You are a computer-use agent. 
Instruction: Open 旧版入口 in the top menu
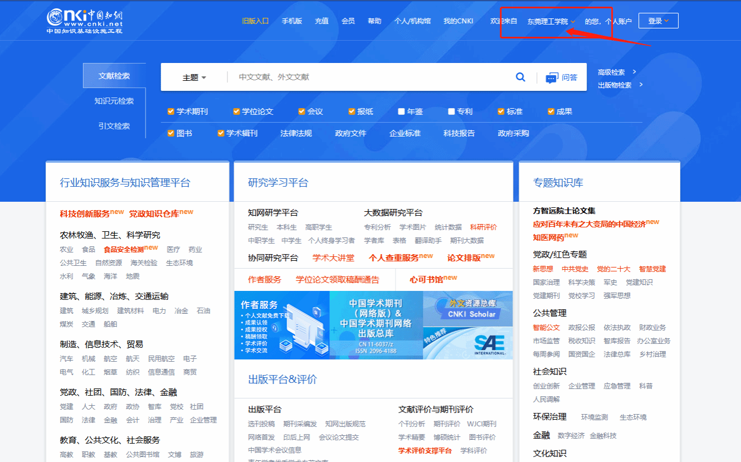click(256, 21)
